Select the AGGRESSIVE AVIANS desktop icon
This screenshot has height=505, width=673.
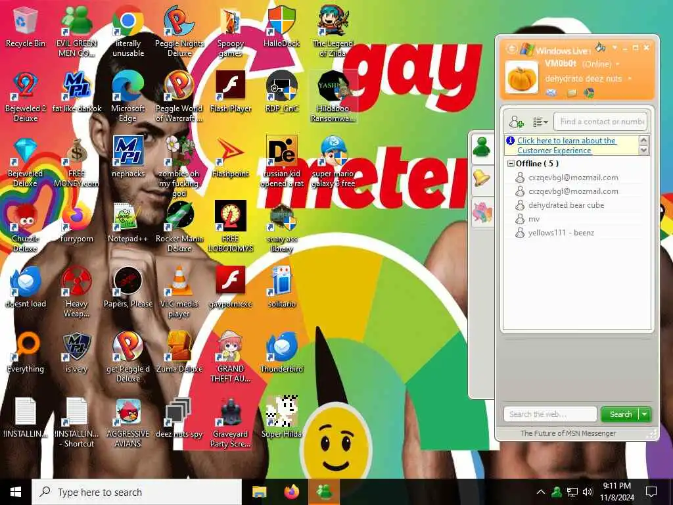[128, 423]
